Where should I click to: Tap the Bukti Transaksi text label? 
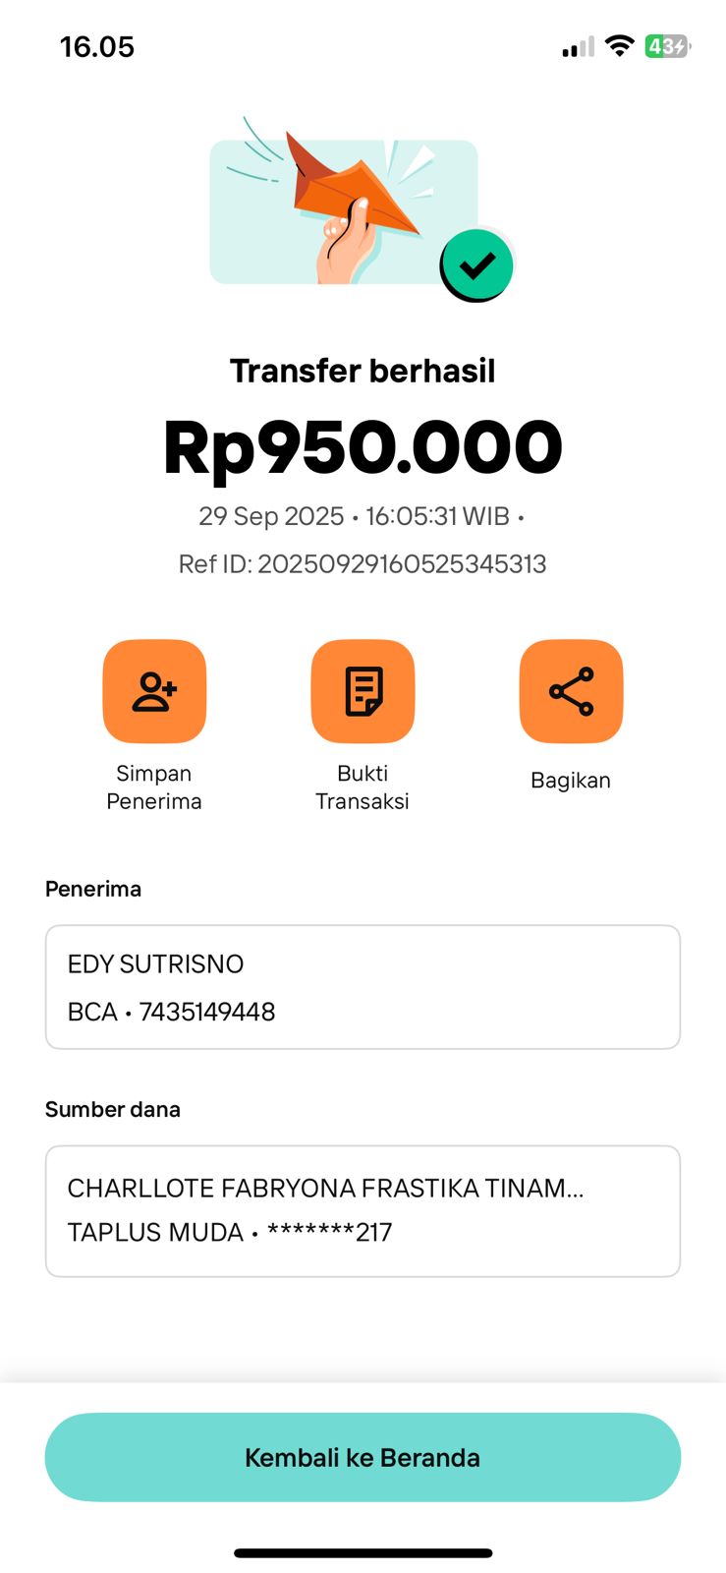click(x=363, y=787)
